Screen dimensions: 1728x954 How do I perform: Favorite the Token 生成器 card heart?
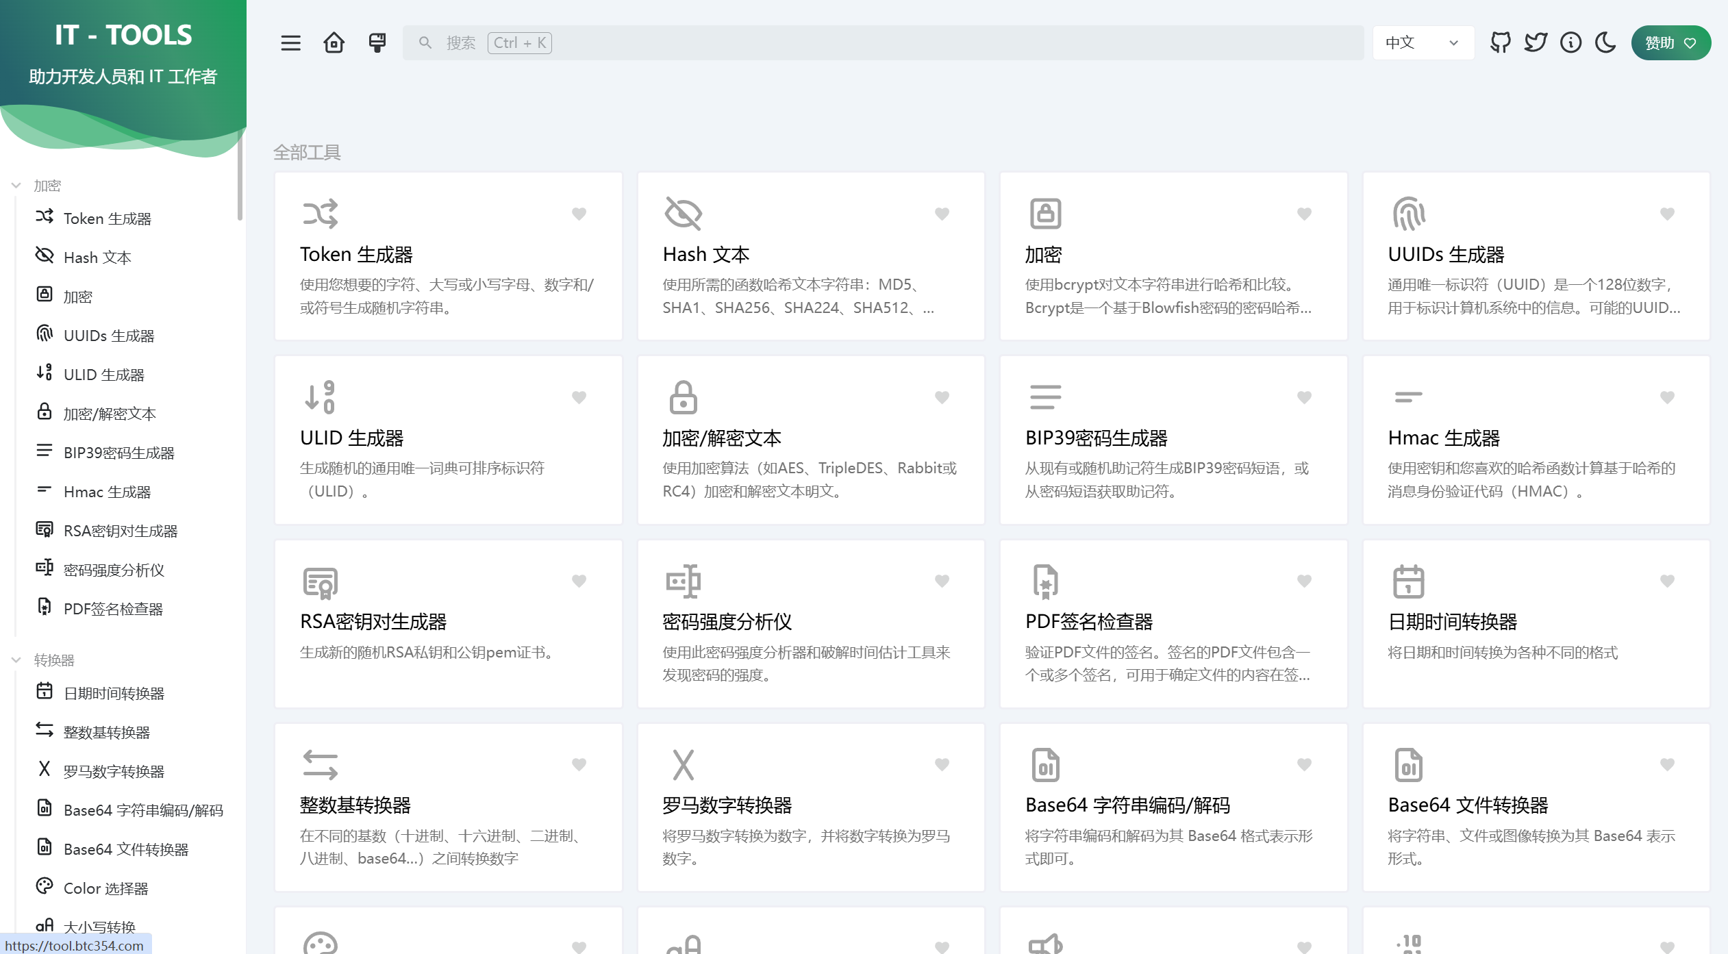579,214
